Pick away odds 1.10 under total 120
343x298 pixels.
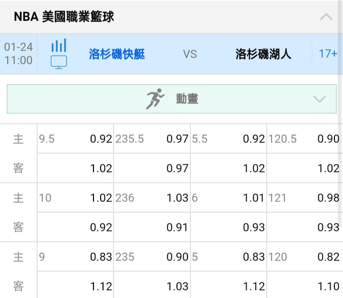pos(328,286)
